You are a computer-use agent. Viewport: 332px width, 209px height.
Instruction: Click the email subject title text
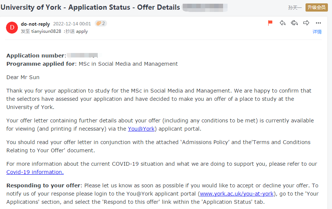(x=90, y=7)
